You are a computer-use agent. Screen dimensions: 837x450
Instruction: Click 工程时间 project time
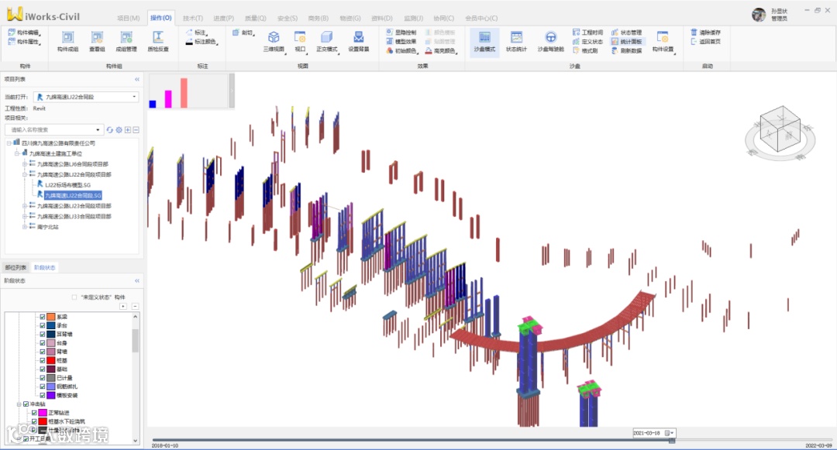(x=587, y=33)
